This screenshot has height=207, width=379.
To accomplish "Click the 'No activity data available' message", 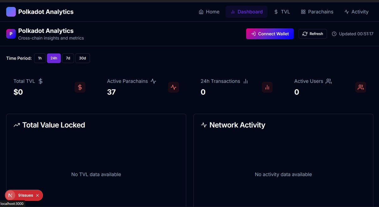I will pos(283,174).
